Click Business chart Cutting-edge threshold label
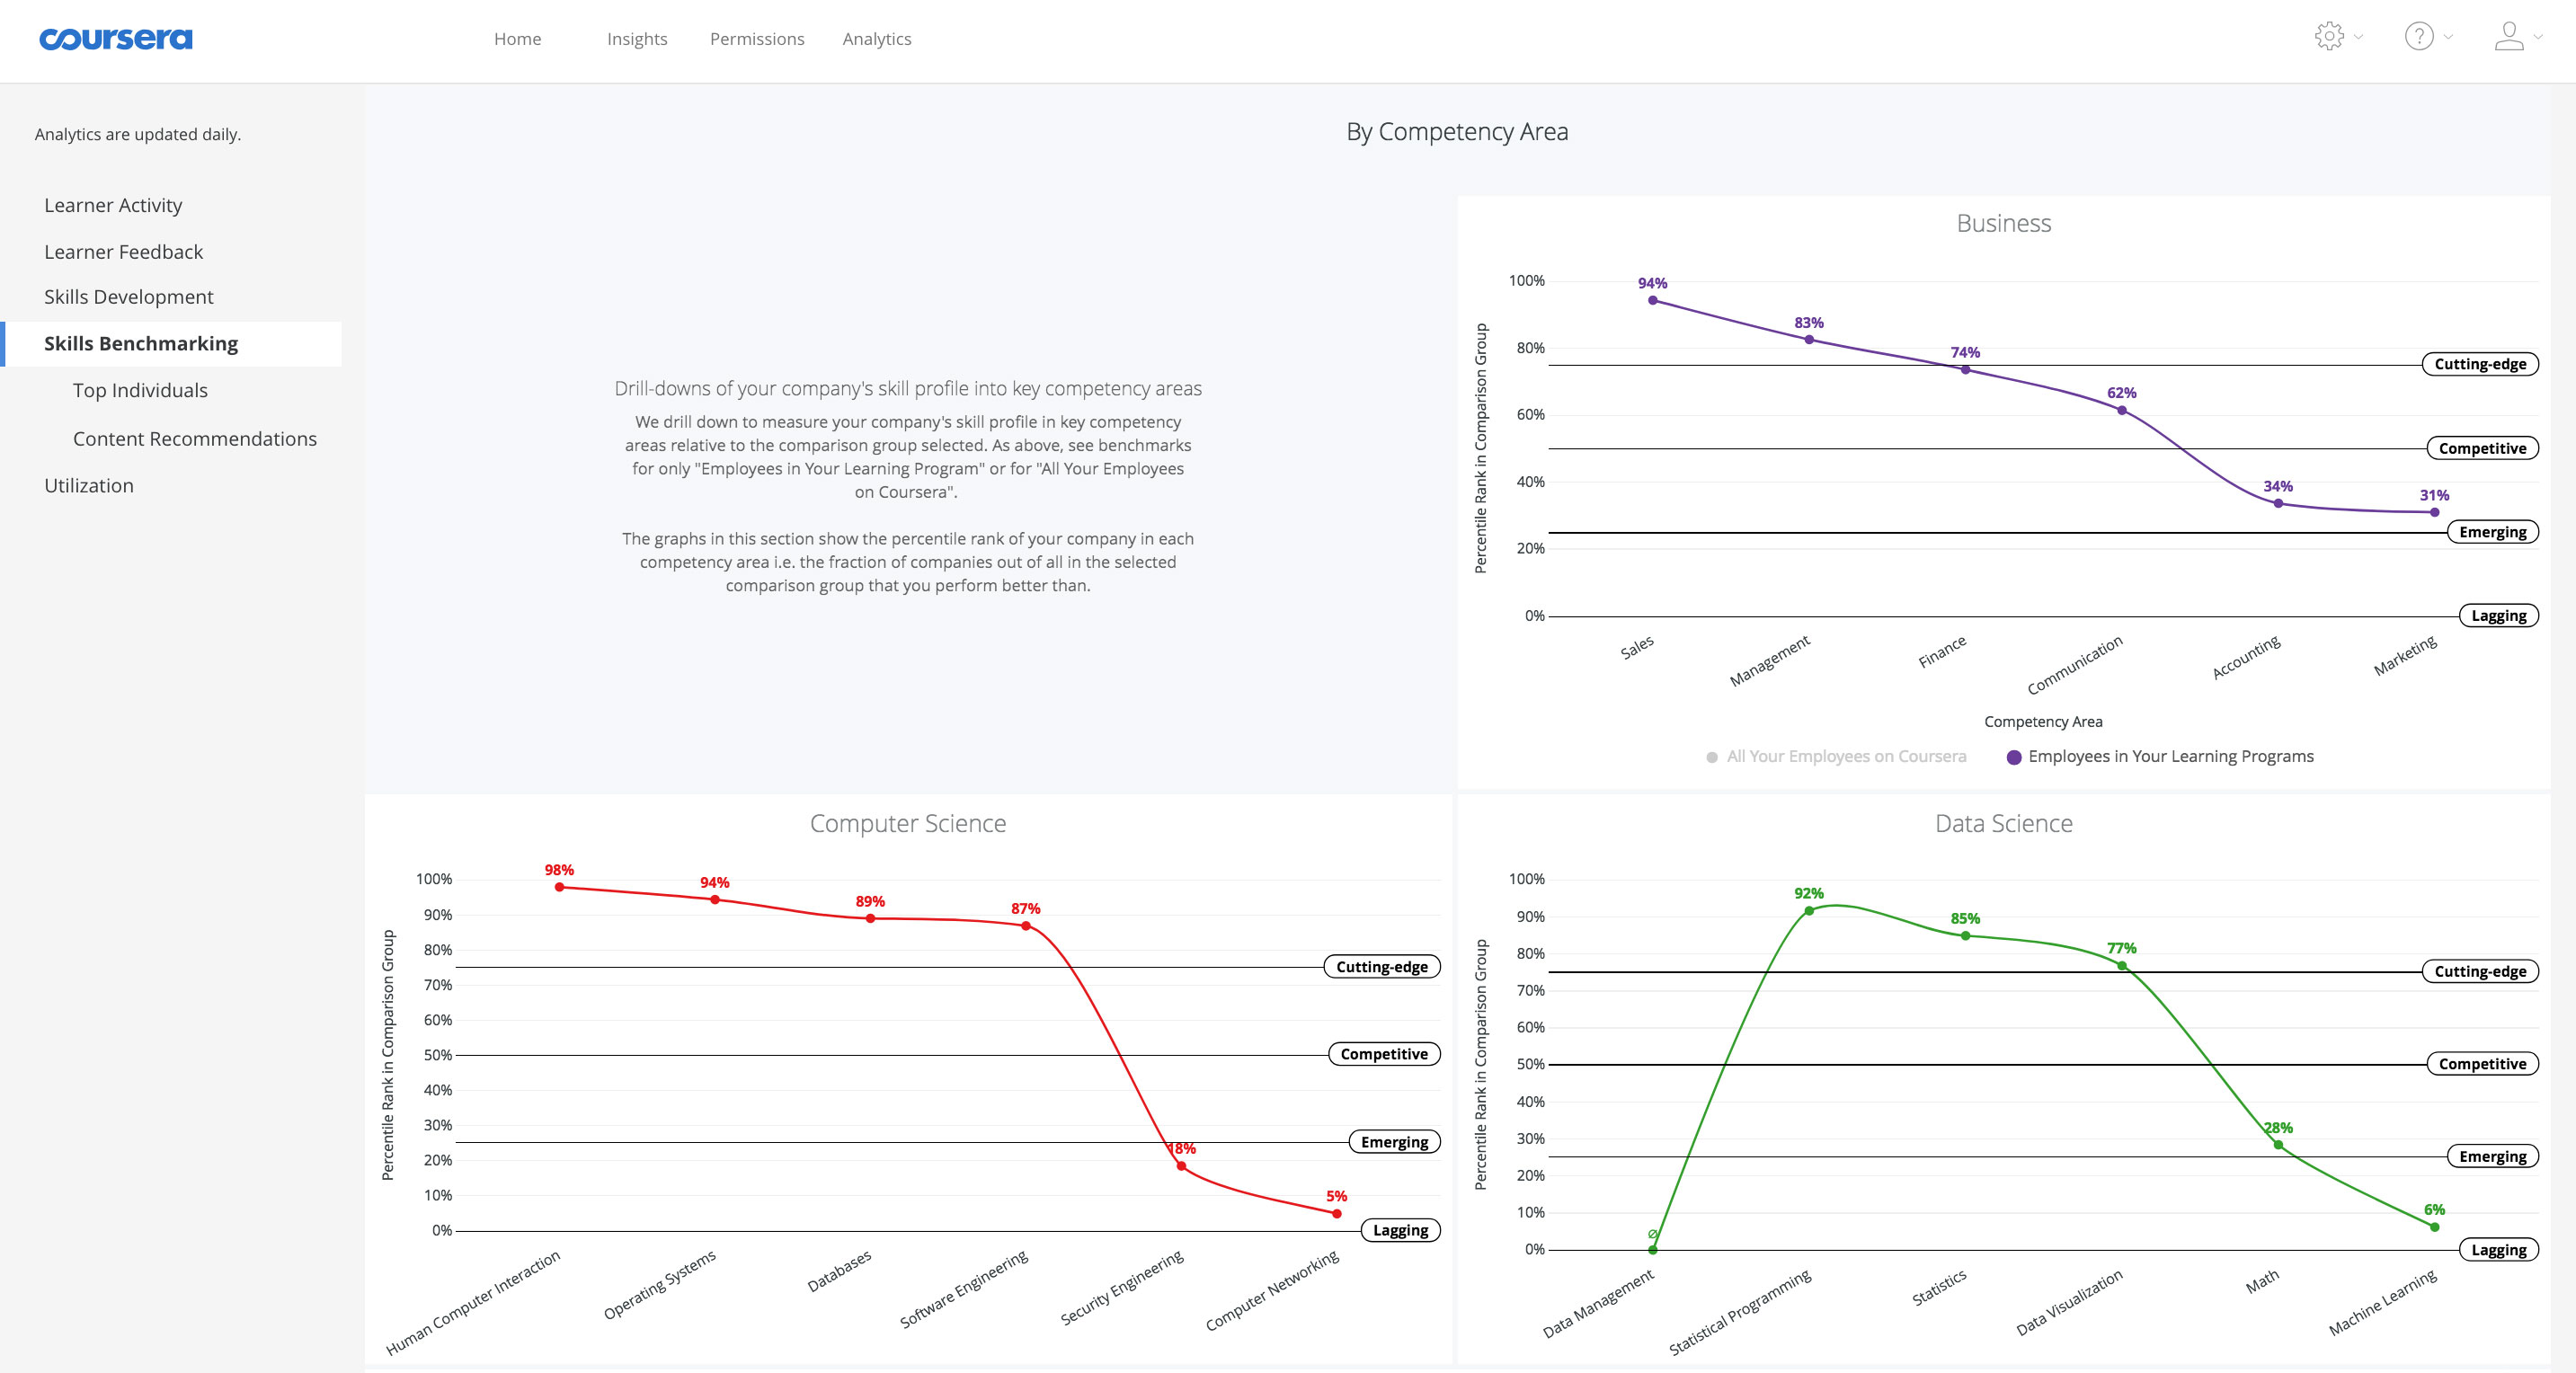This screenshot has height=1373, width=2576. tap(2479, 364)
